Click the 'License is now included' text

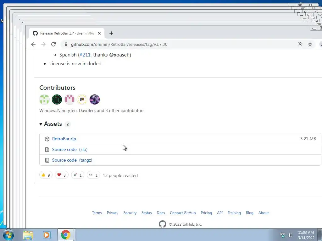(75, 63)
